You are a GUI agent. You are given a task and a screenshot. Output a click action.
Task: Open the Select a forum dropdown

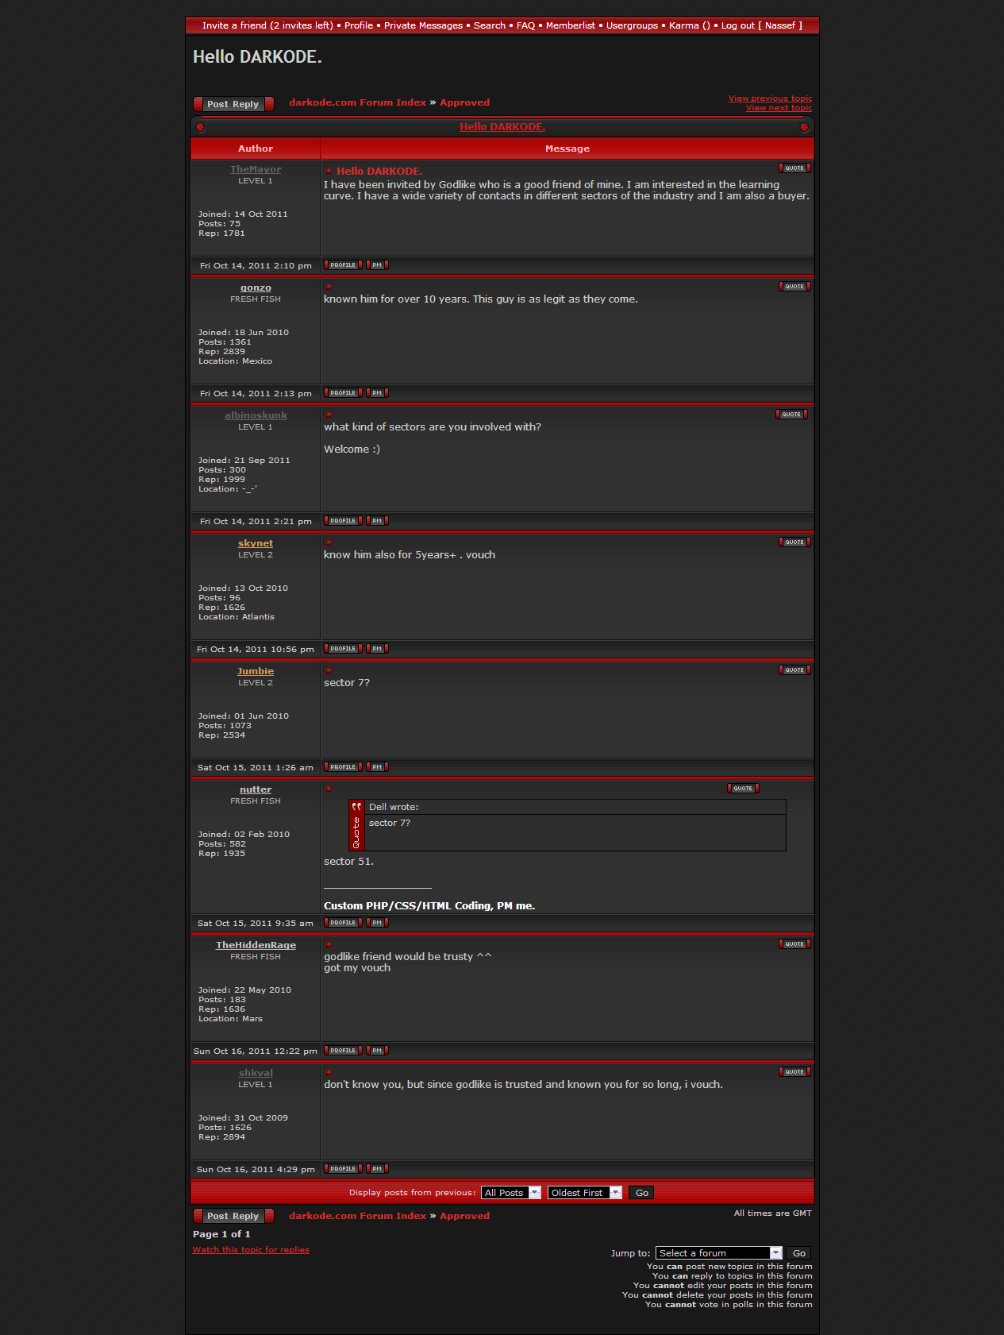pos(719,1253)
